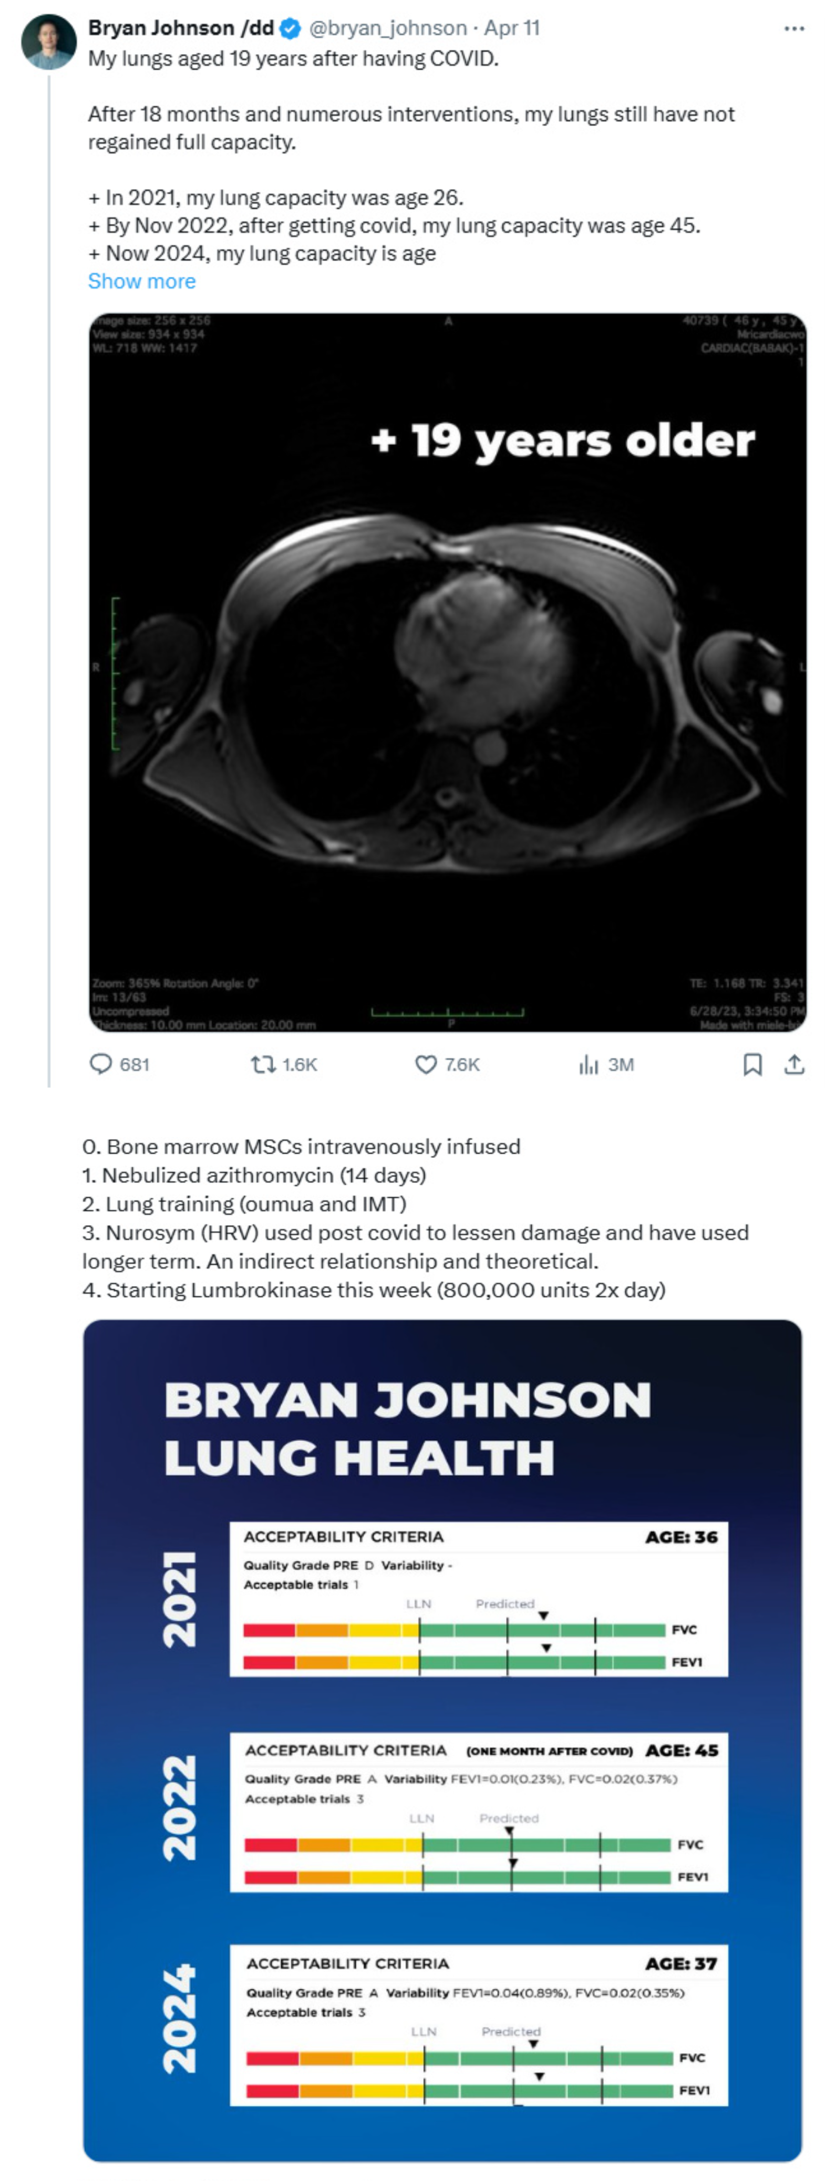Open the view analytics bar chart icon
Viewport: 825px width, 2181px height.
click(588, 1064)
